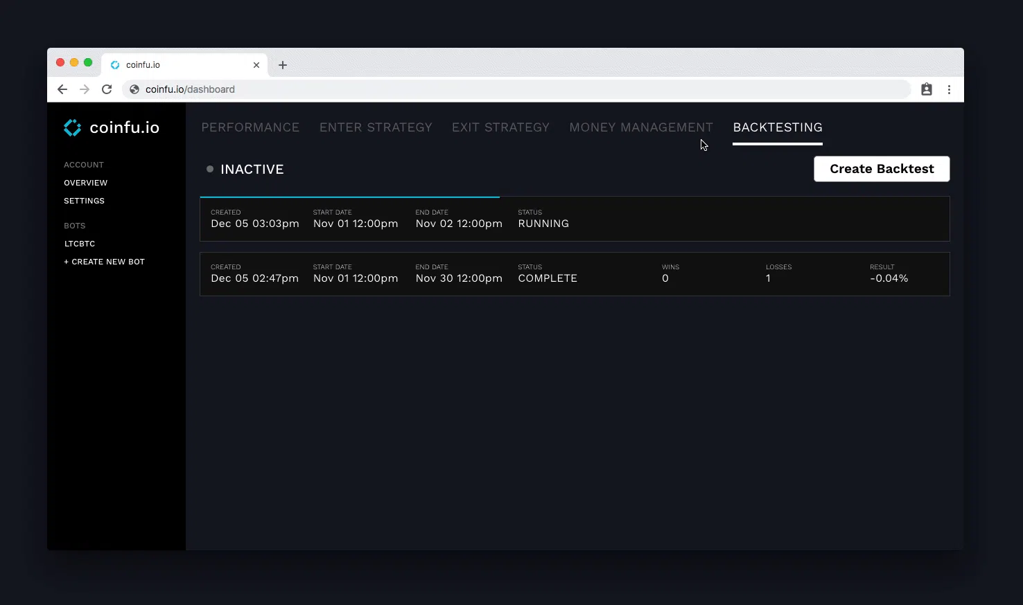Viewport: 1023px width, 605px height.
Task: Click the ACCOUNT section heading in sidebar
Action: 84,165
